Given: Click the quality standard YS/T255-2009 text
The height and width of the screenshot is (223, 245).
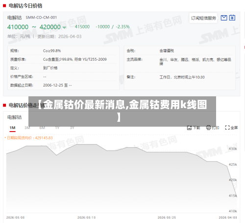Looking at the screenshot, I should pos(95,59).
